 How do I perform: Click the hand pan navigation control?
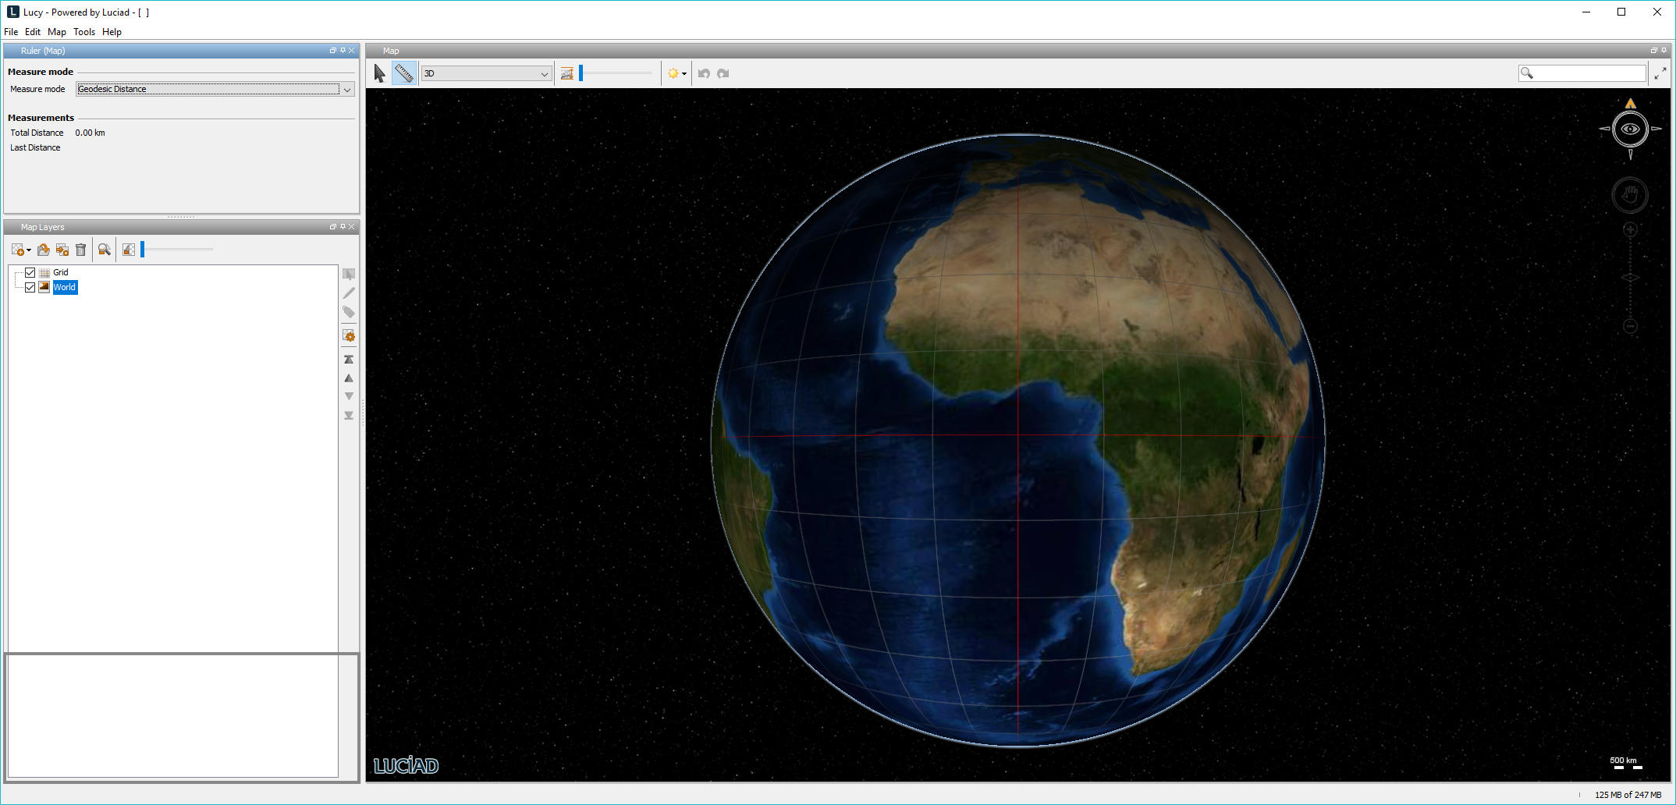[1631, 195]
